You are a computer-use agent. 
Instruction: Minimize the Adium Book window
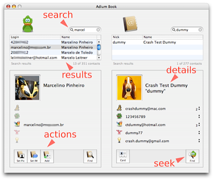[14, 6]
